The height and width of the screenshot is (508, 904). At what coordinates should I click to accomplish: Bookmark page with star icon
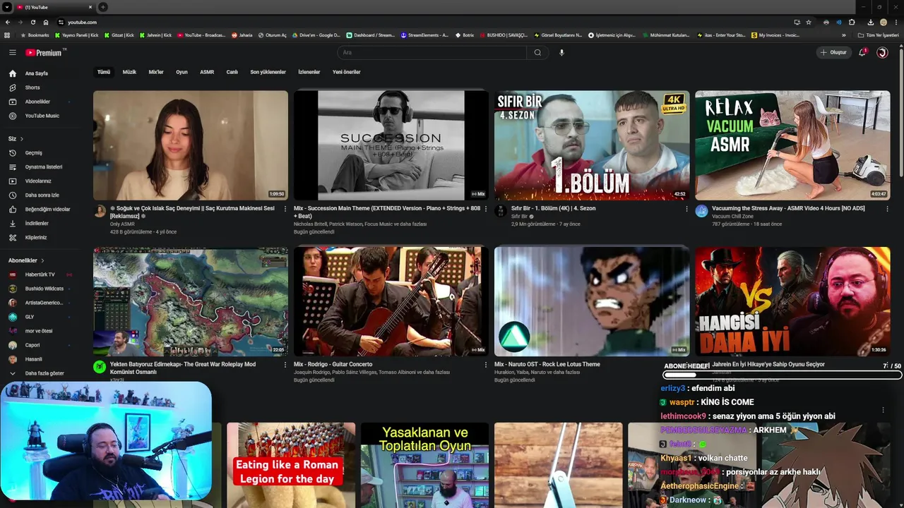809,22
